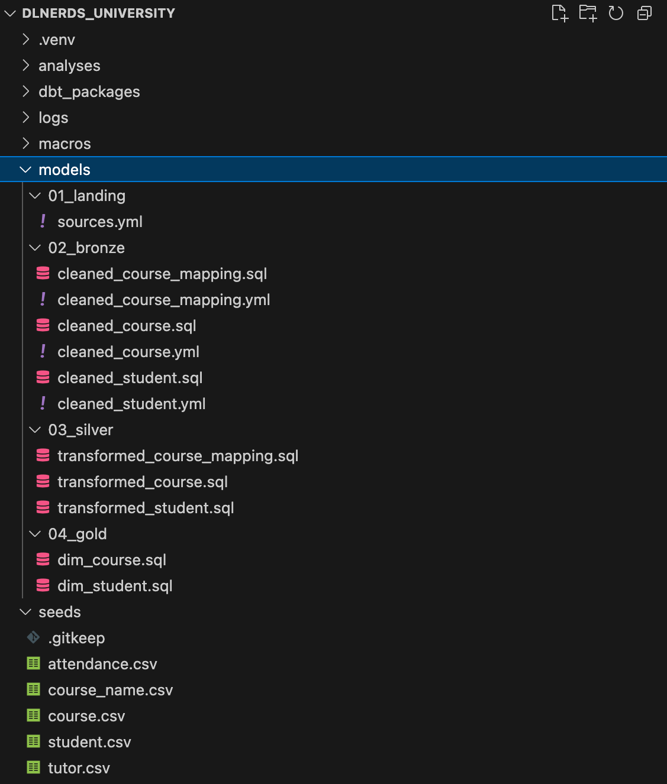667x784 pixels.
Task: Select the models folder row
Action: tap(333, 169)
